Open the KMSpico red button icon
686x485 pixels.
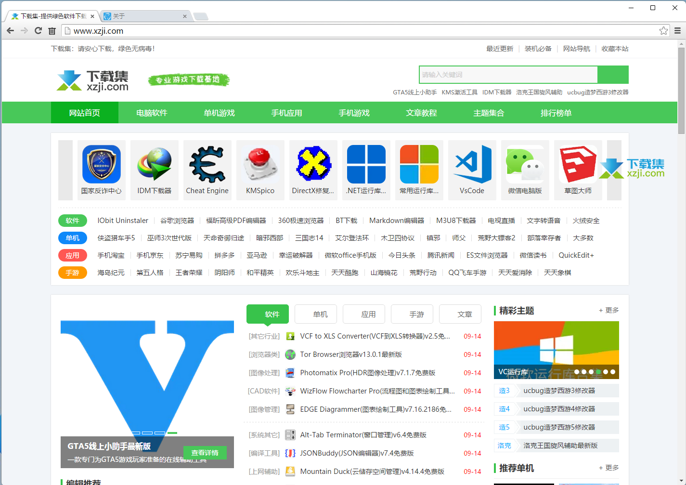pos(260,164)
